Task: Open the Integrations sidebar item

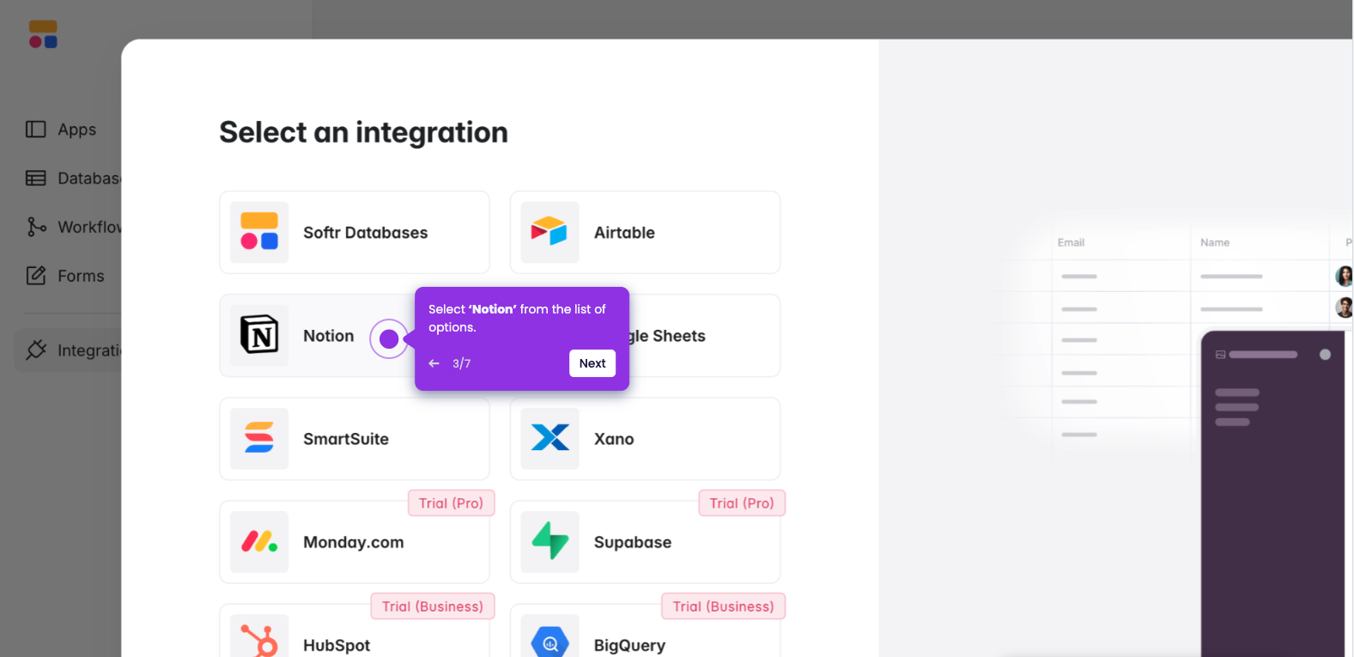Action: click(68, 350)
